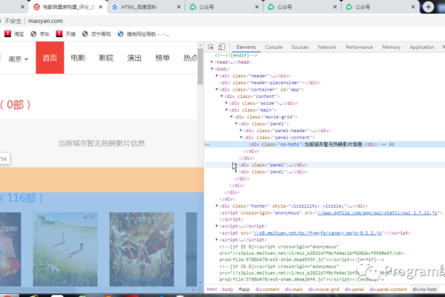The width and height of the screenshot is (445, 297).
Task: Open the s0.meituan.net script source link
Action: click(x=317, y=232)
